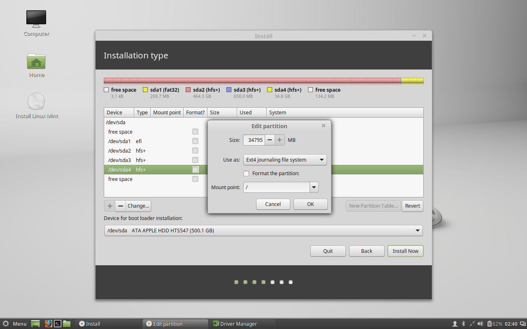
Task: Toggle the Format checkbox for /dev/sda1
Action: pos(195,141)
